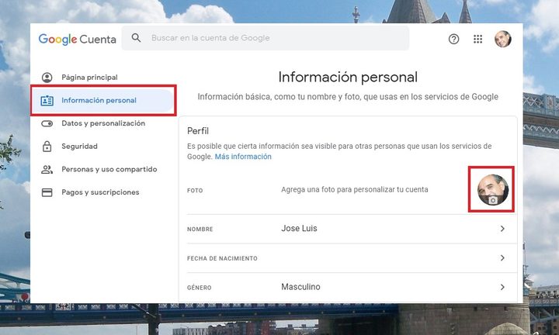The height and width of the screenshot is (335, 559).
Task: Click the Página principal person icon
Action: [47, 78]
